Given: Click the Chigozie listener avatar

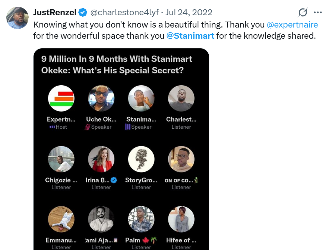Looking at the screenshot, I should click(x=61, y=159).
